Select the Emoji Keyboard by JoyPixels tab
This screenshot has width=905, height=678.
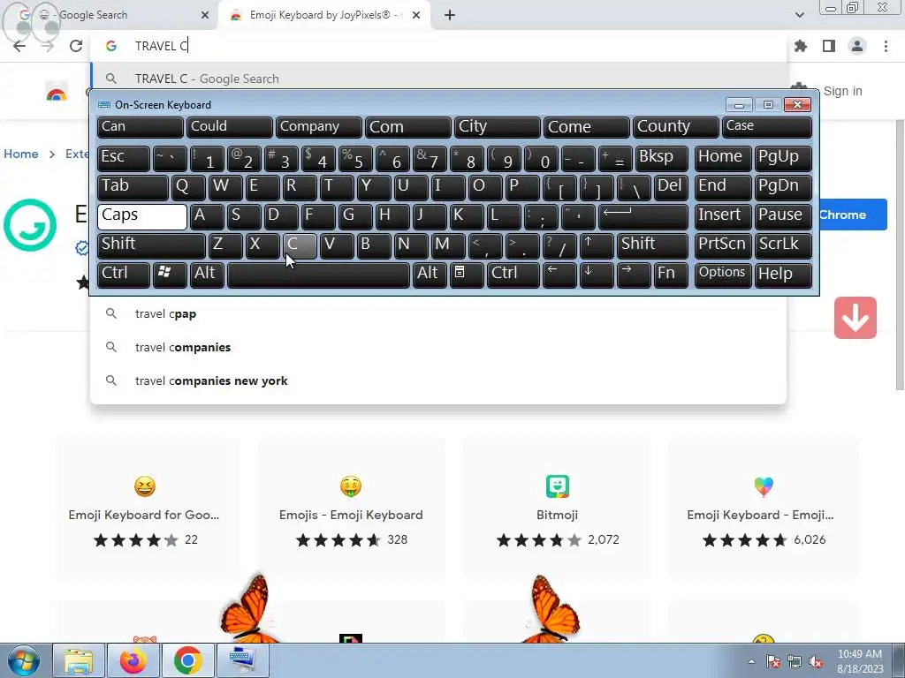tap(323, 15)
